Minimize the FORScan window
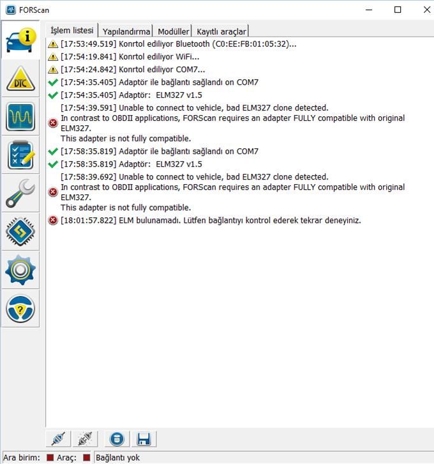 pyautogui.click(x=369, y=10)
